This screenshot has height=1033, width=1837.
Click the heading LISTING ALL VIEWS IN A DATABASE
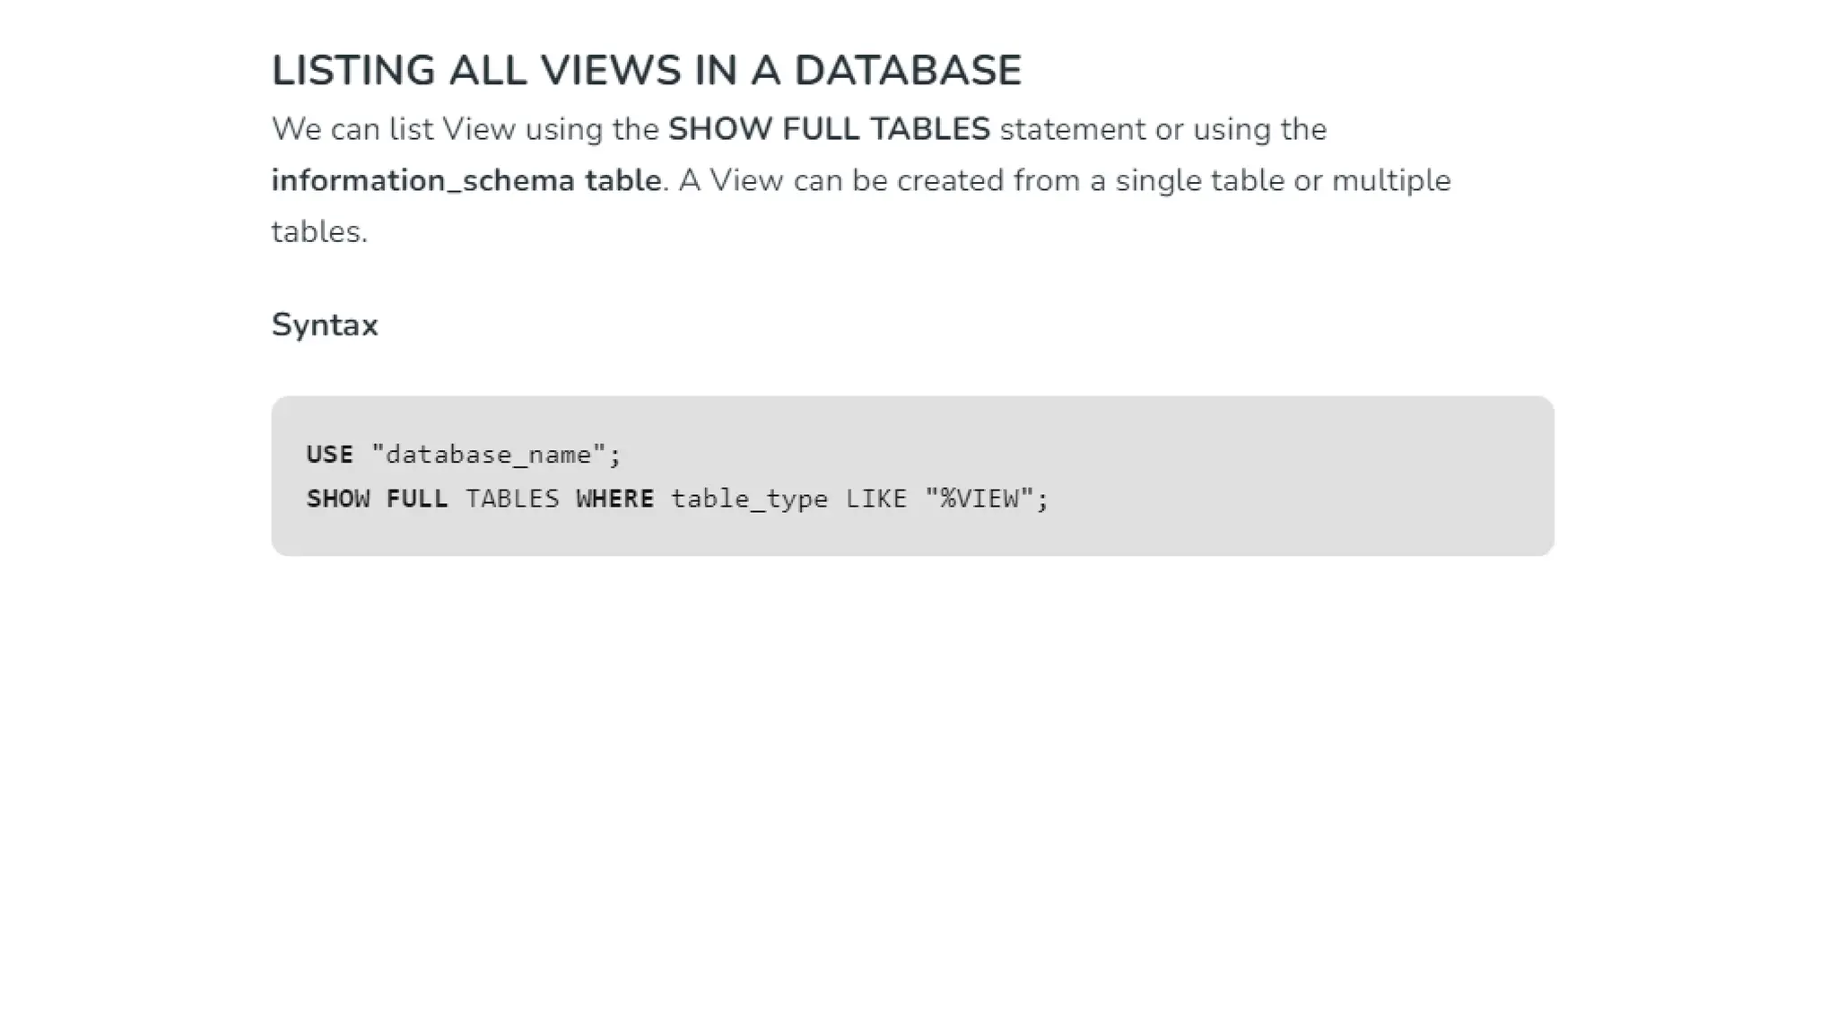point(646,71)
